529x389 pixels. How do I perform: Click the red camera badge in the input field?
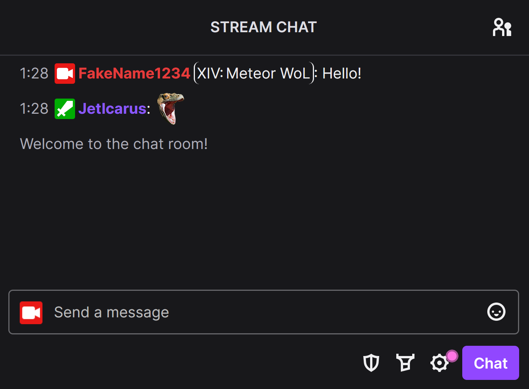point(31,312)
